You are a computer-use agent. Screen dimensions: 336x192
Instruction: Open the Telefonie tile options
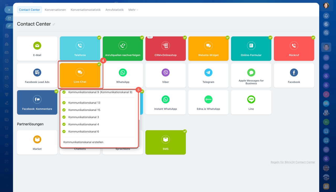point(80,49)
